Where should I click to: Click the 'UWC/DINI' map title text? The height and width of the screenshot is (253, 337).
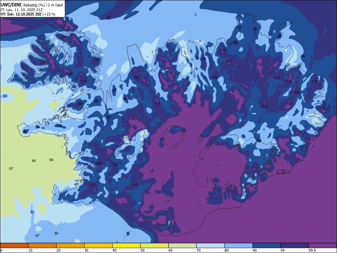(x=11, y=5)
